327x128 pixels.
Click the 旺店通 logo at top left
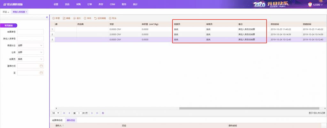click(13, 4)
